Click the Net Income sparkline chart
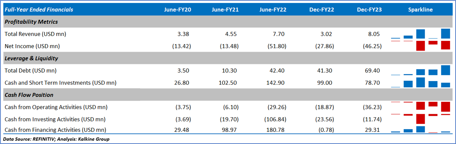 coord(420,45)
